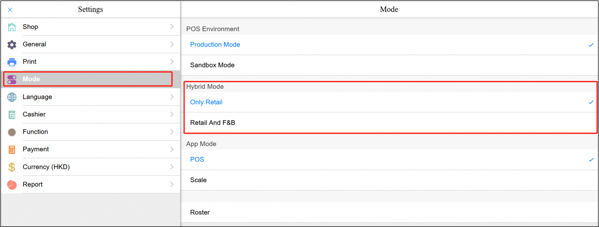599x227 pixels.
Task: Select the Currency dollar sign icon
Action: click(x=12, y=167)
